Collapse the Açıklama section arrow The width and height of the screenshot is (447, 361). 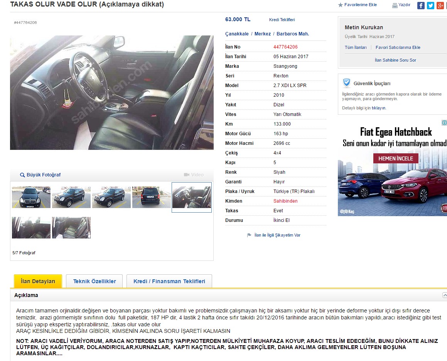[444, 295]
